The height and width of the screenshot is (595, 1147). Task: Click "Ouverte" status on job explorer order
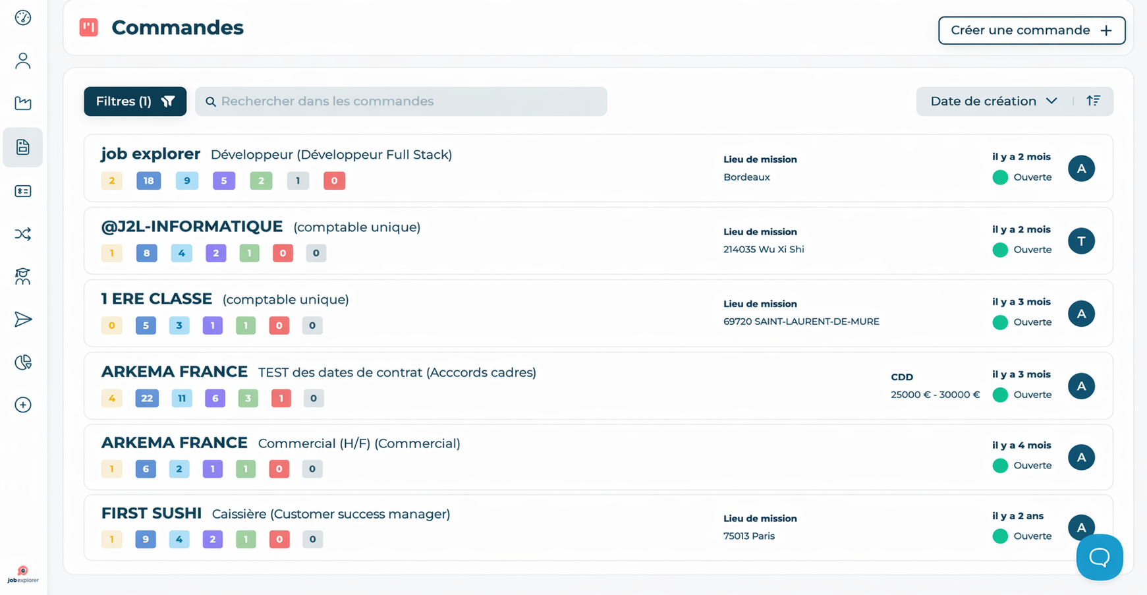(x=1032, y=177)
